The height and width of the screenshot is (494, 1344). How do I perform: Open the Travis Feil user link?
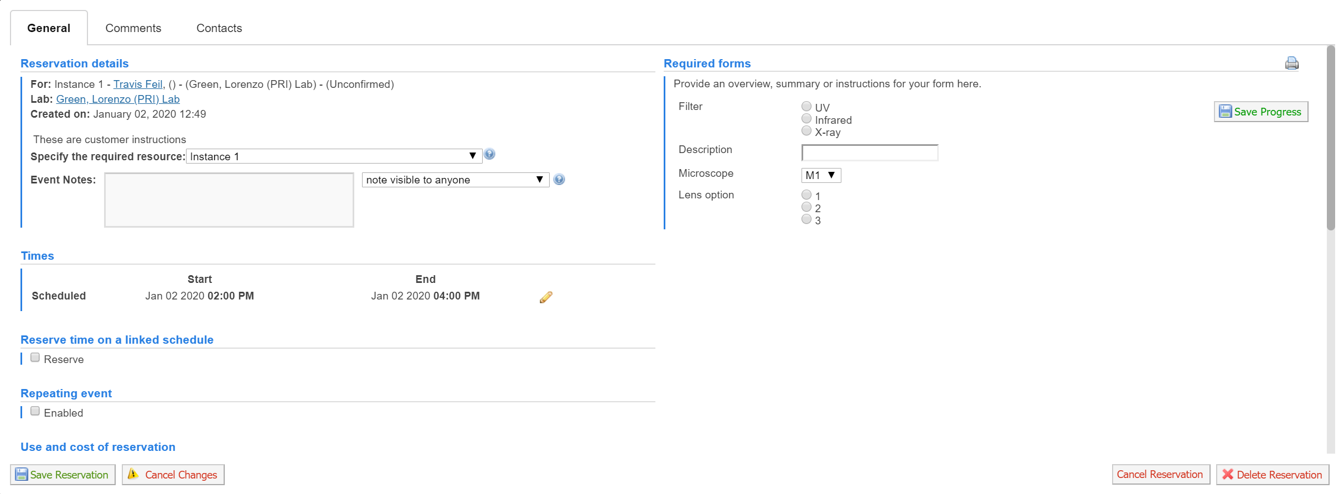click(138, 84)
